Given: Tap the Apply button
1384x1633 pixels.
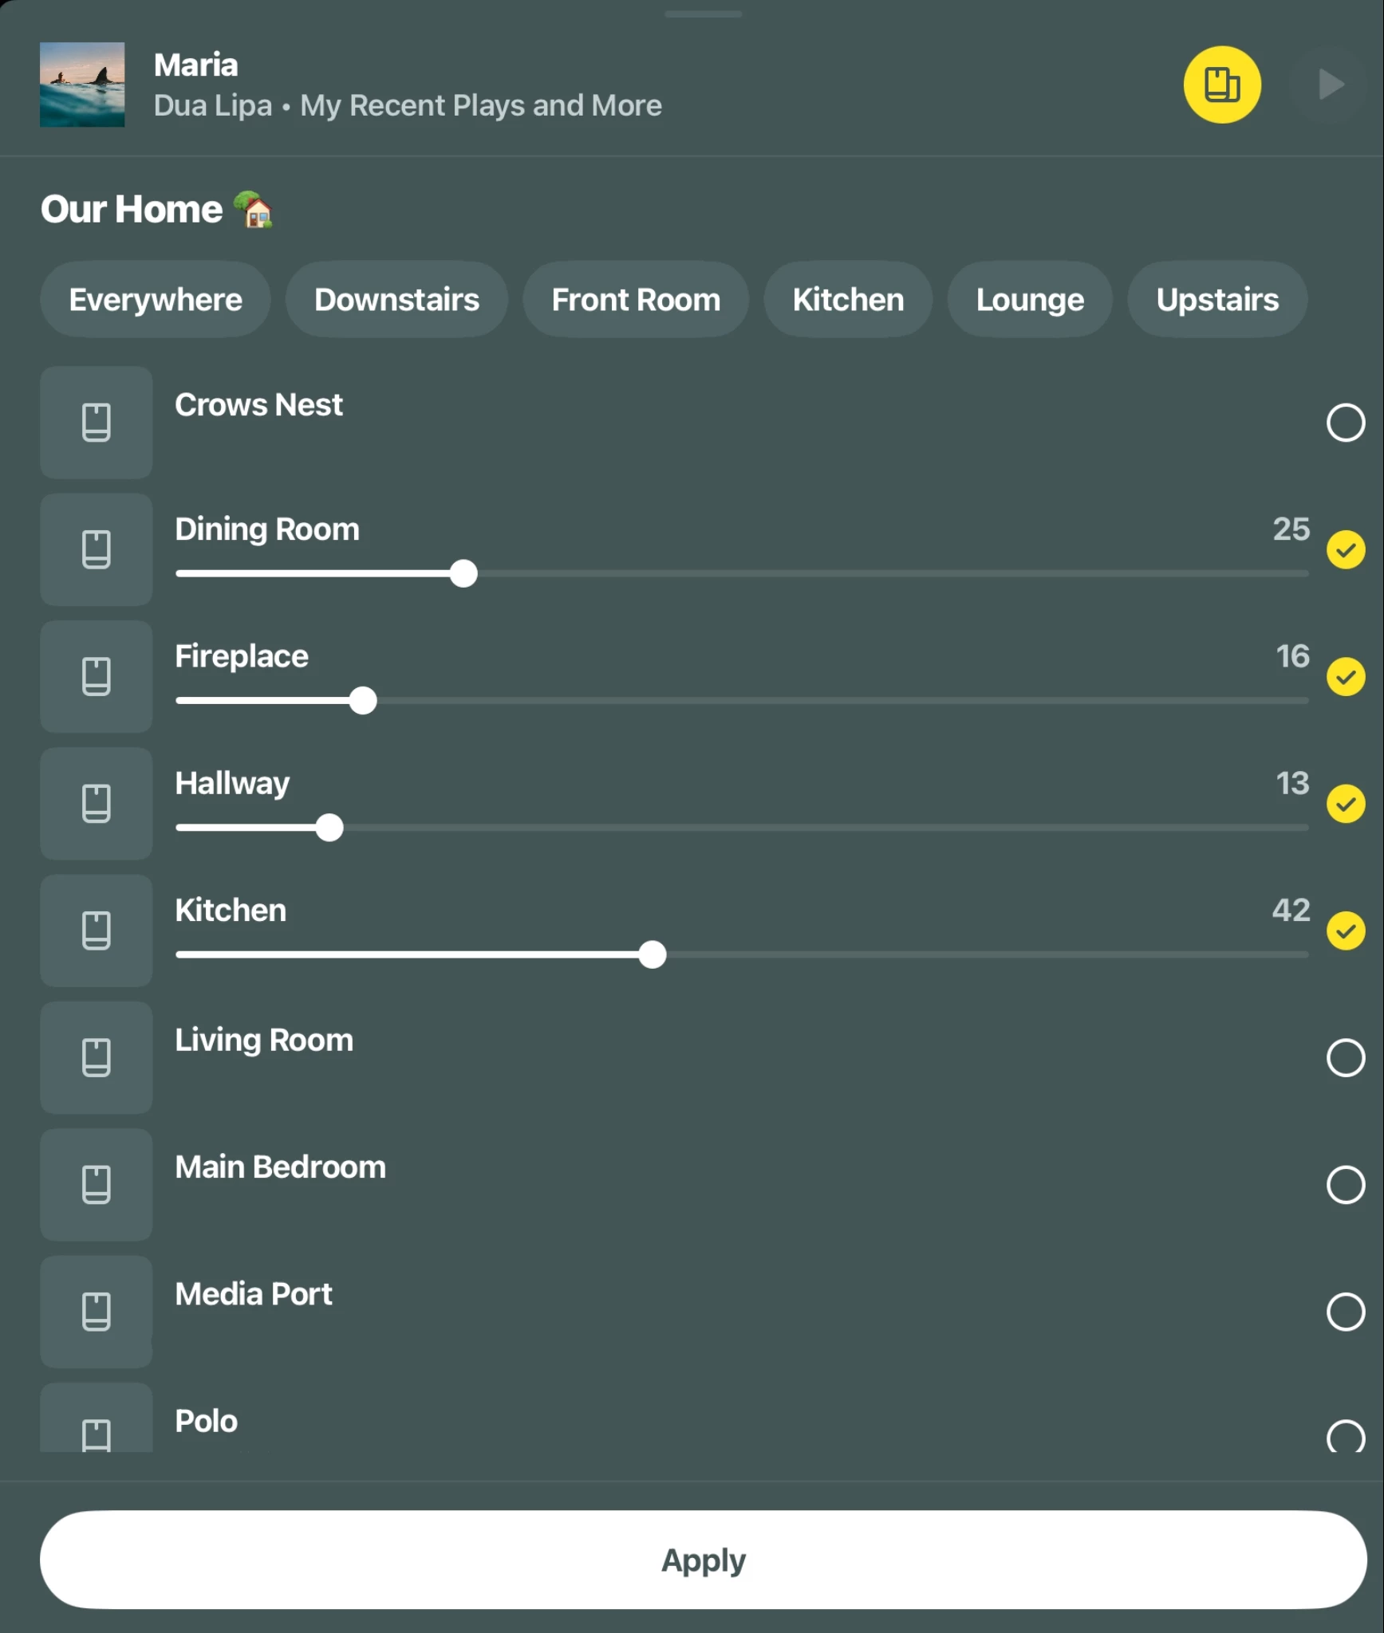Looking at the screenshot, I should [703, 1560].
